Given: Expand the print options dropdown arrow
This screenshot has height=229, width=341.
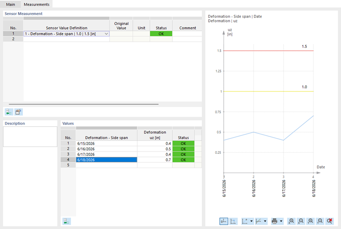Looking at the screenshot, I should point(281,221).
